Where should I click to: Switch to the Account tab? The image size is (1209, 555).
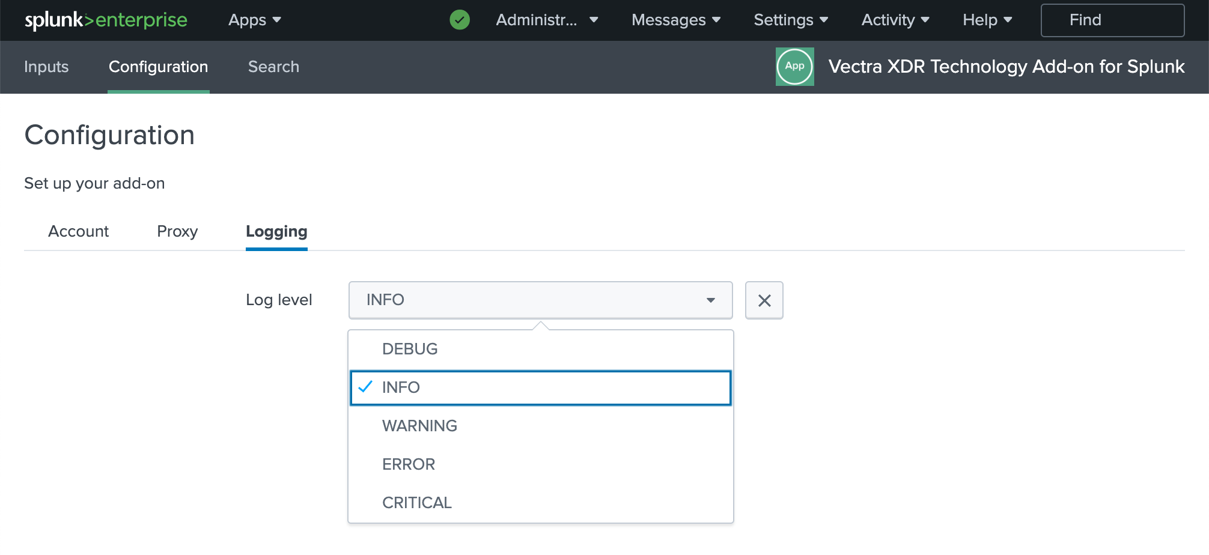point(78,231)
